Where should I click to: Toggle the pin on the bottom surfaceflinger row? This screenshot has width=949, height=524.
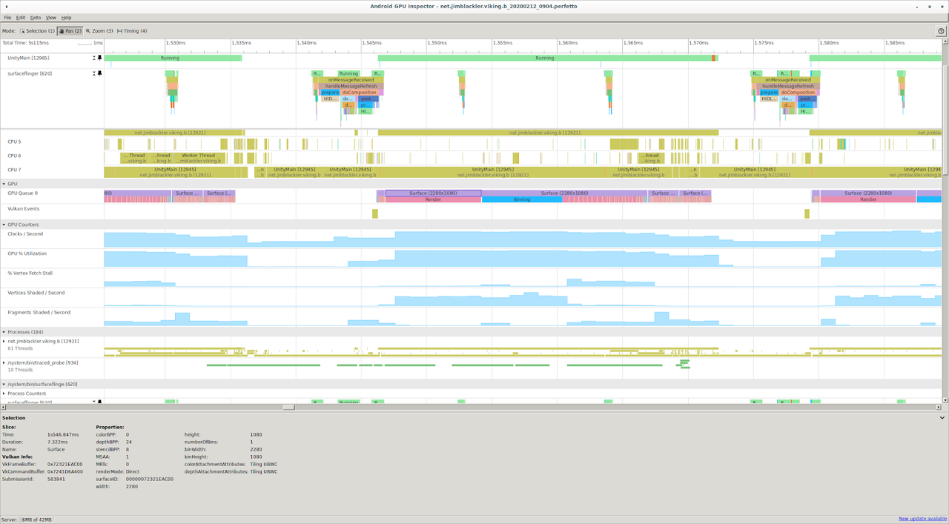tap(99, 402)
